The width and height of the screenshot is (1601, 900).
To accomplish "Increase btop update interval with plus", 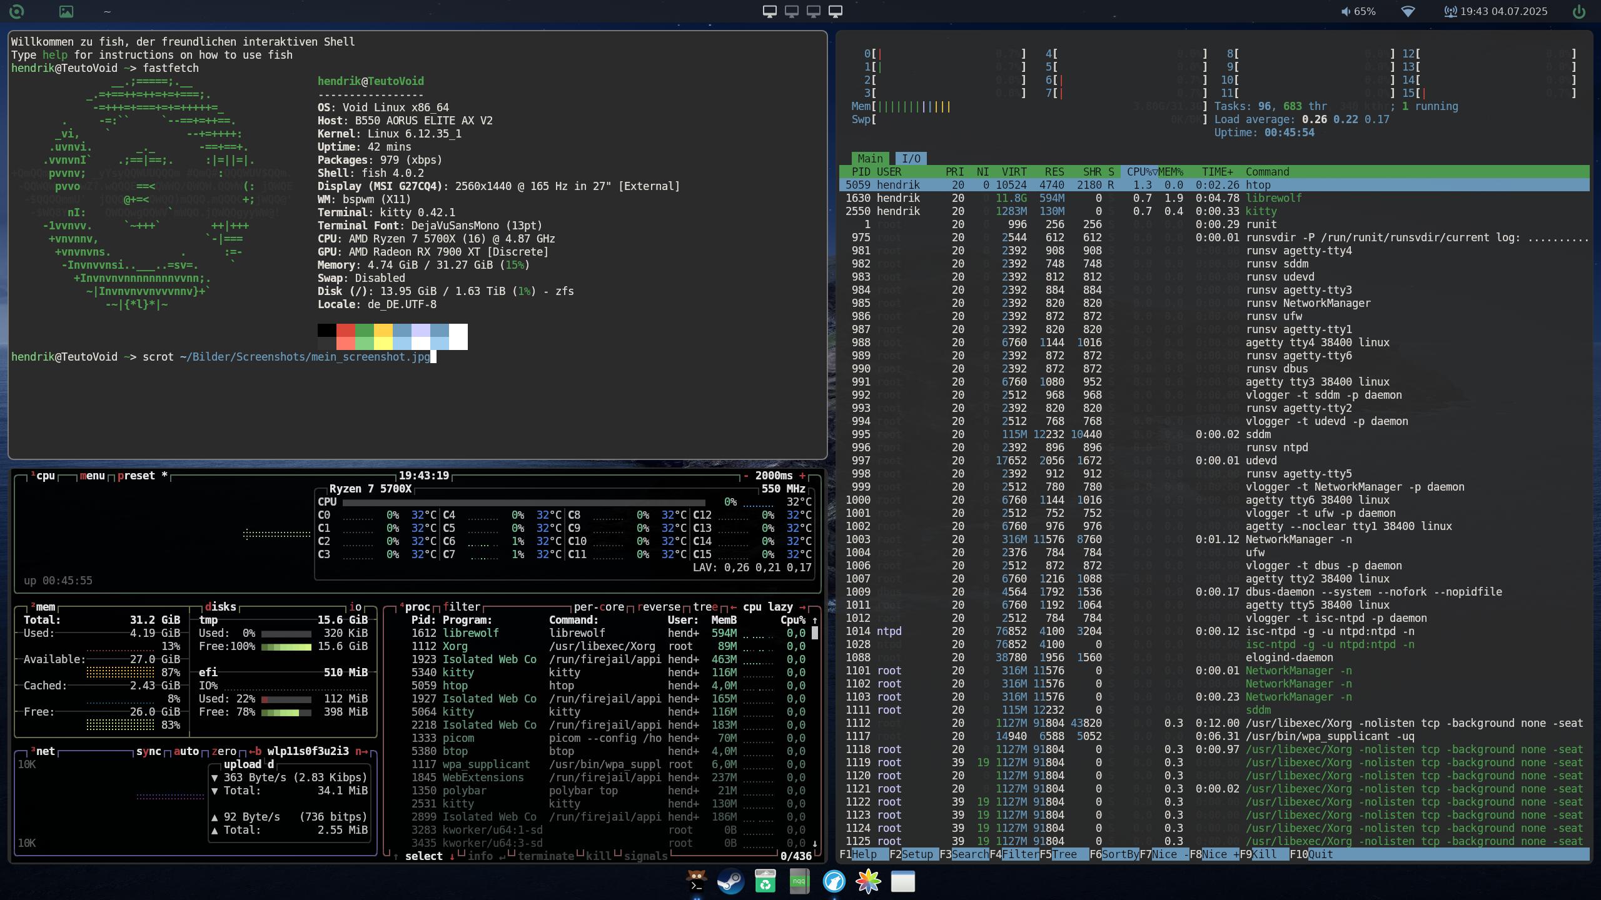I will 802,476.
